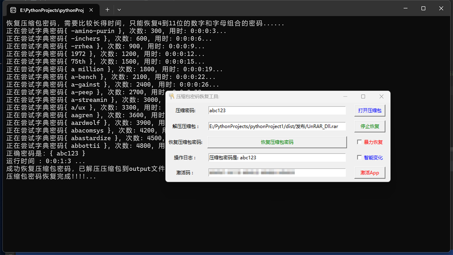Click the 压缩包密码恢复工具 title bar app icon

(x=172, y=96)
